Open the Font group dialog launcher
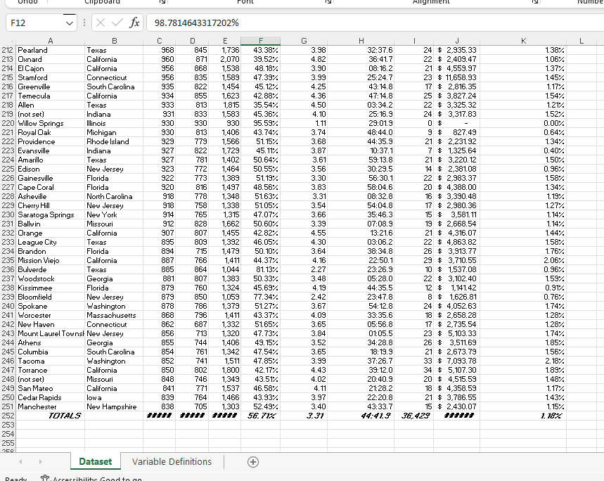Image resolution: width=604 pixels, height=481 pixels. click(328, 2)
